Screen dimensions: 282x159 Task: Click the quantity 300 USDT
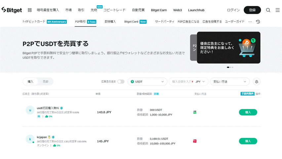pos(156,110)
